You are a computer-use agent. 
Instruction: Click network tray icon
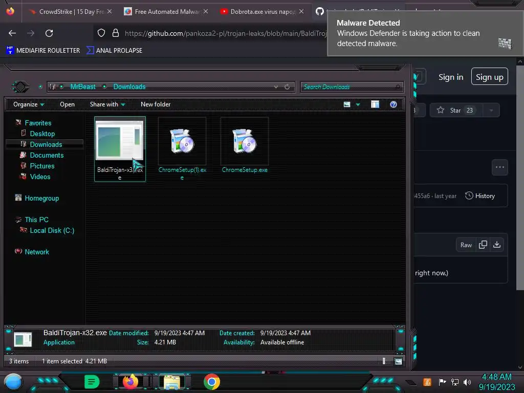(x=454, y=382)
